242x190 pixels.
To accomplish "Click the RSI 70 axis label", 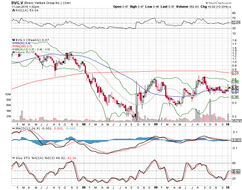I will click(234, 18).
